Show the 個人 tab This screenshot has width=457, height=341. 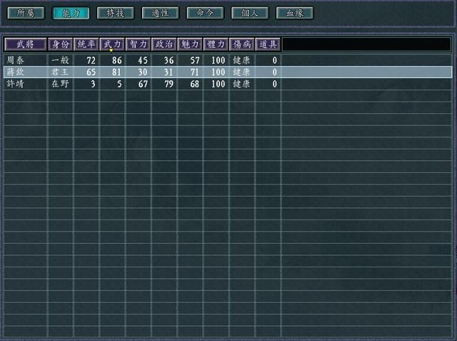pos(250,13)
